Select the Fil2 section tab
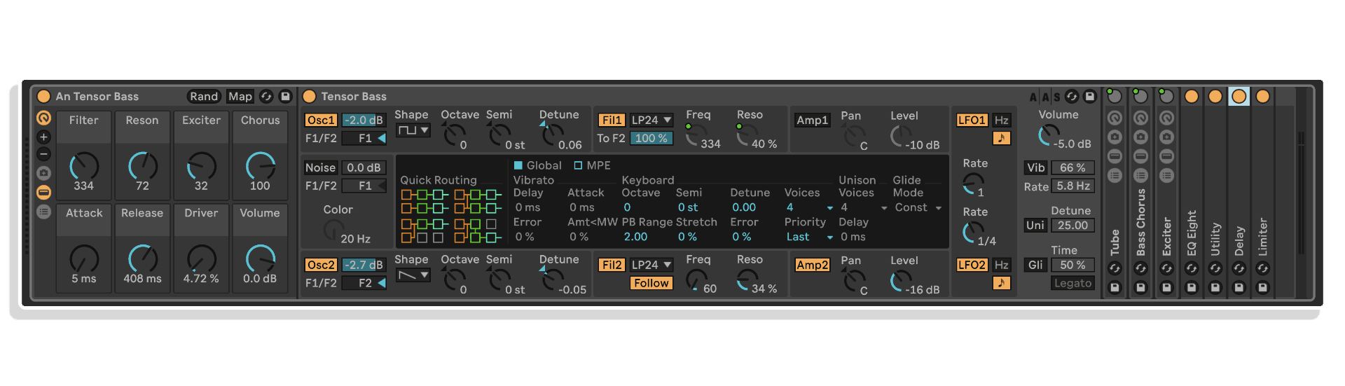This screenshot has height=386, width=1345. pyautogui.click(x=612, y=265)
